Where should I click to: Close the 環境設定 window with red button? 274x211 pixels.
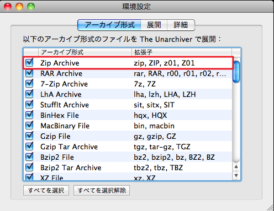pos(8,7)
